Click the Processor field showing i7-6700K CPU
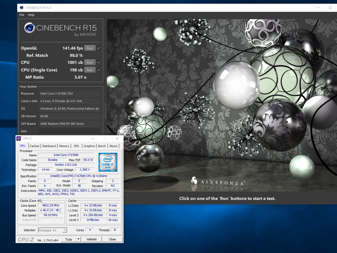The image size is (337, 253). tap(69, 93)
